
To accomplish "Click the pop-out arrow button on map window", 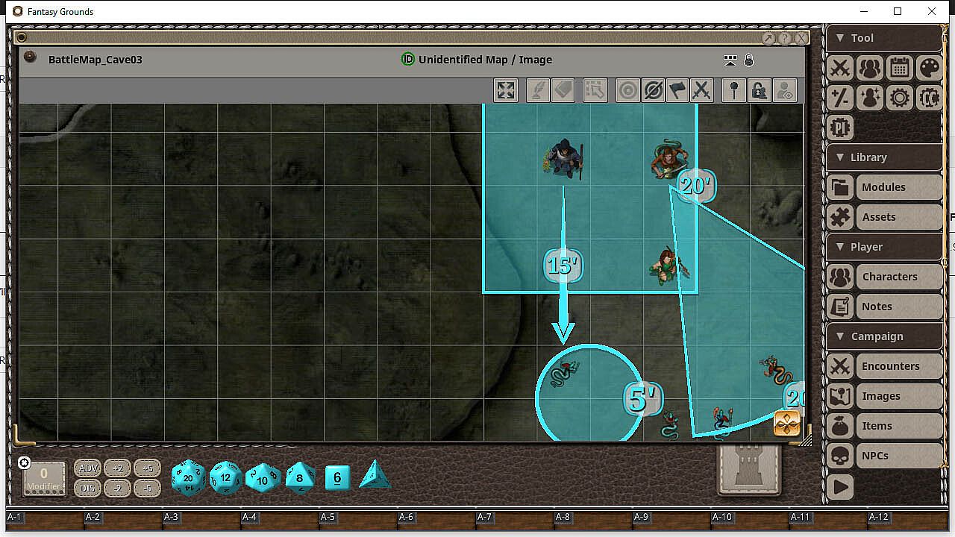I will [x=769, y=38].
